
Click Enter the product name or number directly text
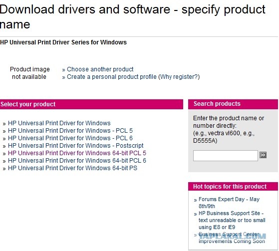coord(229,122)
